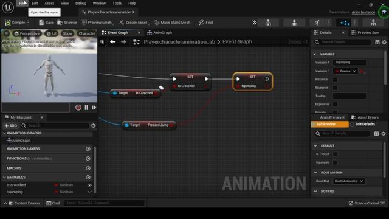Save the current asset
Screen dimensions: 389x219
[46, 23]
